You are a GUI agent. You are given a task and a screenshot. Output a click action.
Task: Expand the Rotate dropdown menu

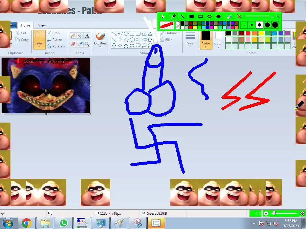pos(65,46)
